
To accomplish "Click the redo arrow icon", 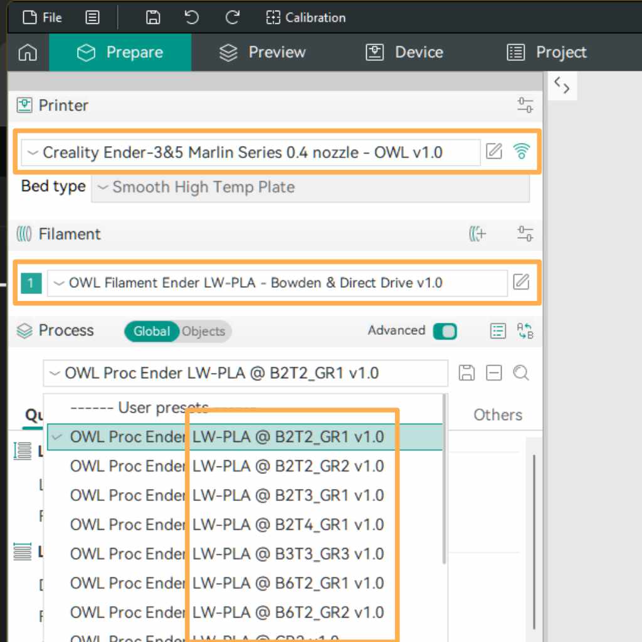I will 232,18.
